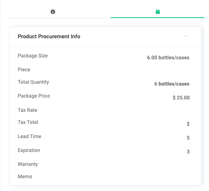
Task: Click the Lead Time label
Action: point(30,136)
